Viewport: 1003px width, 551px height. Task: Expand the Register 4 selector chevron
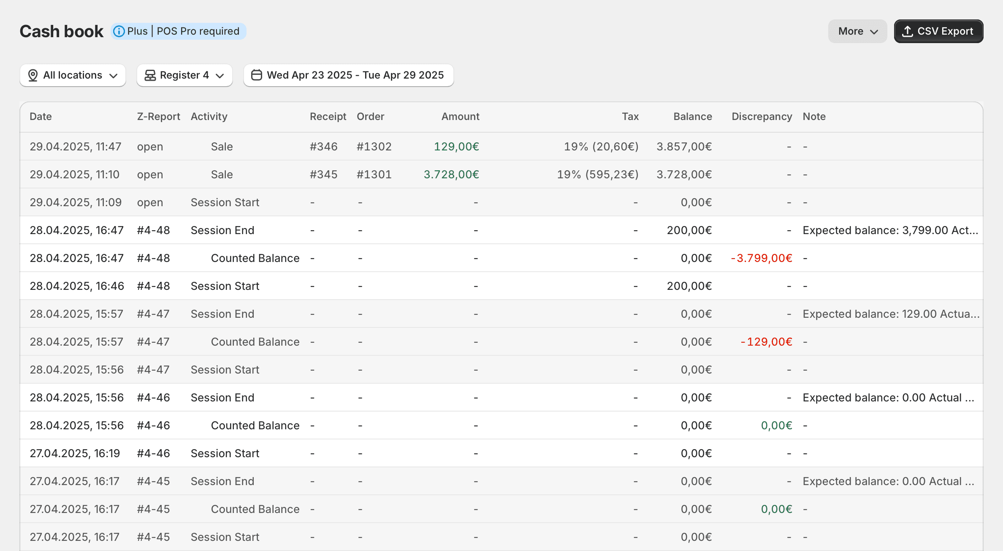[220, 76]
